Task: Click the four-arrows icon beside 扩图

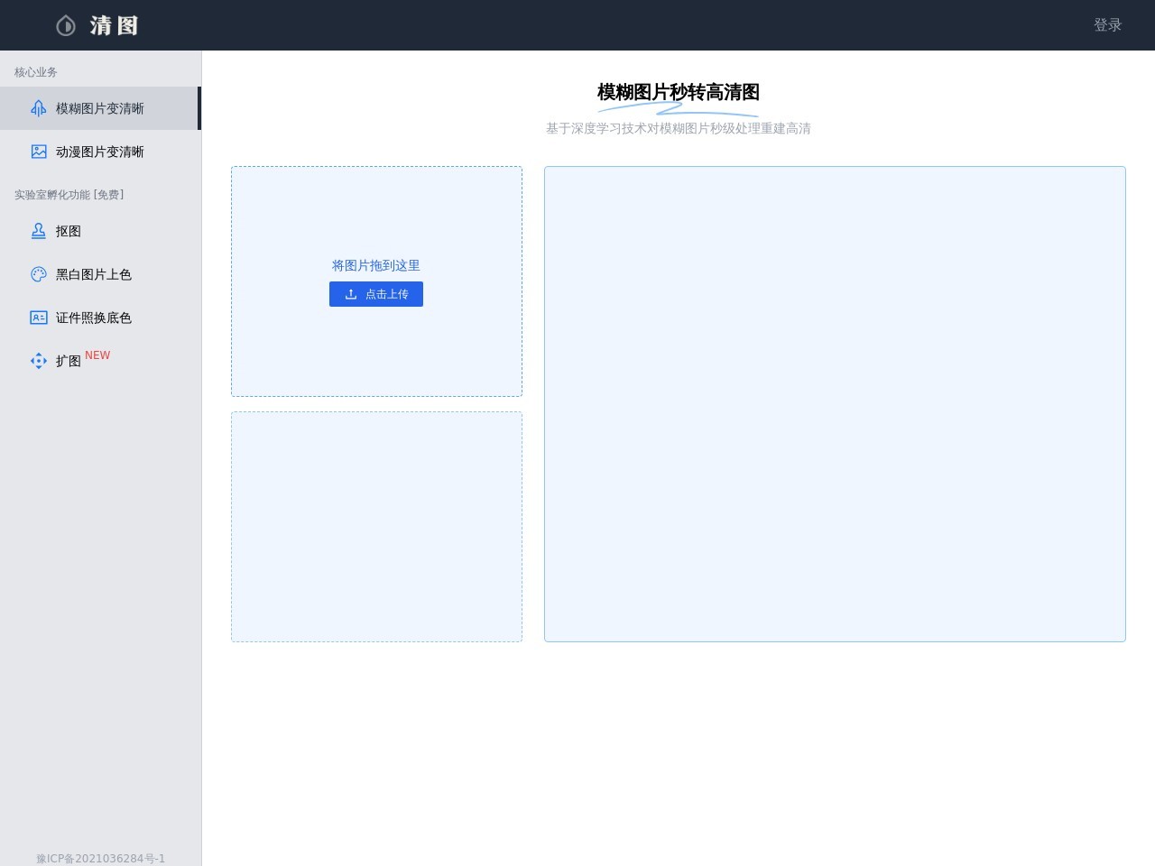Action: coord(39,361)
